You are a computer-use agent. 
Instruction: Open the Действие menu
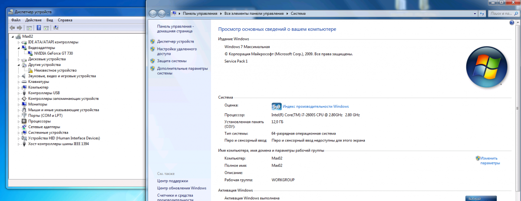click(33, 20)
